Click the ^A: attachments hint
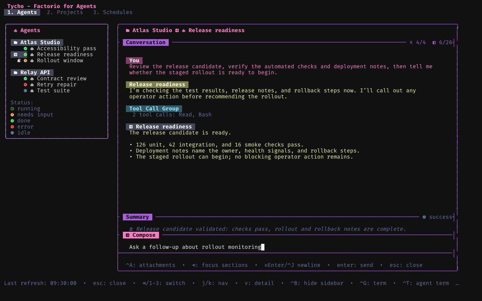Viewport: 482px width, 301px height. click(151, 265)
